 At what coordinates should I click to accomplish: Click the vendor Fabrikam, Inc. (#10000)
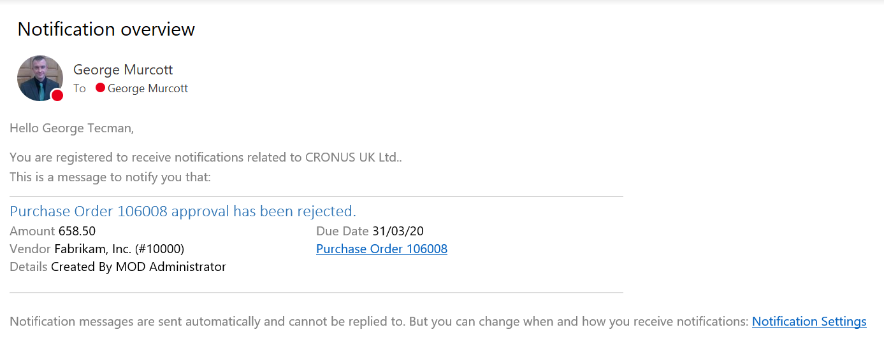click(119, 249)
